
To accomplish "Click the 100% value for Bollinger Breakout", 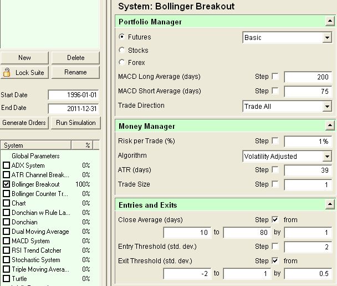I will [x=83, y=184].
